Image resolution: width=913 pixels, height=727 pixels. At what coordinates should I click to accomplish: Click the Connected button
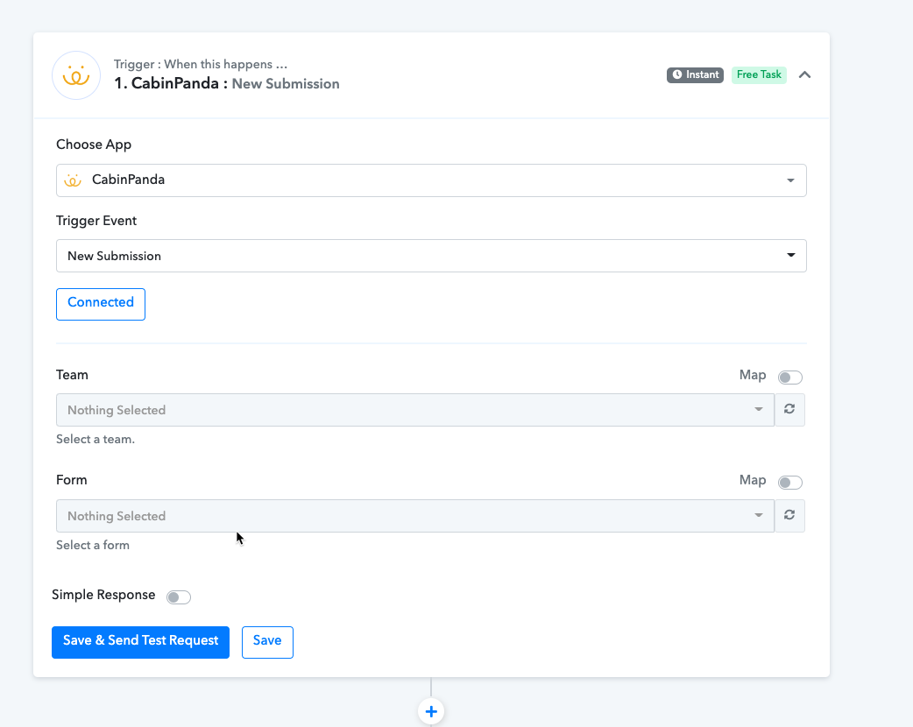pyautogui.click(x=101, y=304)
